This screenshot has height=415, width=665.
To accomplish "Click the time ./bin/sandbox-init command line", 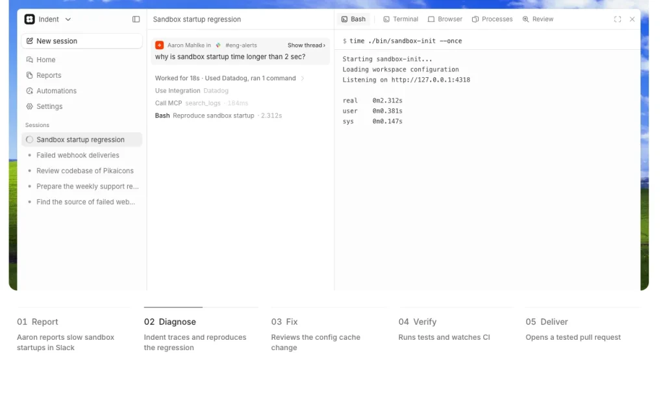I will click(x=403, y=41).
